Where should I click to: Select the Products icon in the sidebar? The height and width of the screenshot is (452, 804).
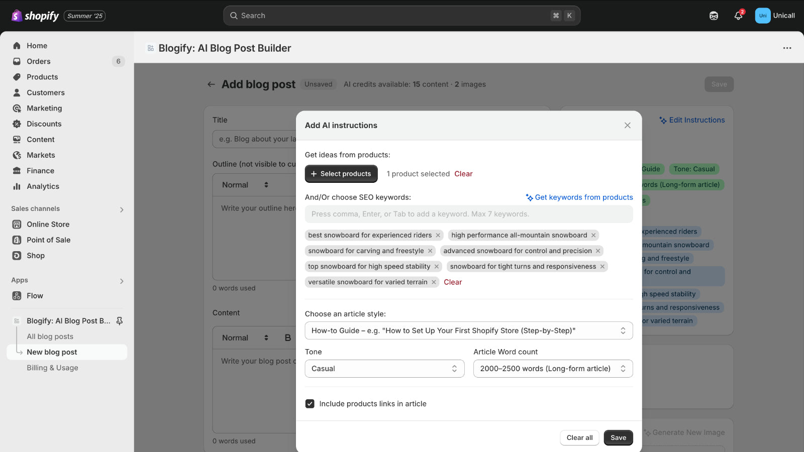17,77
